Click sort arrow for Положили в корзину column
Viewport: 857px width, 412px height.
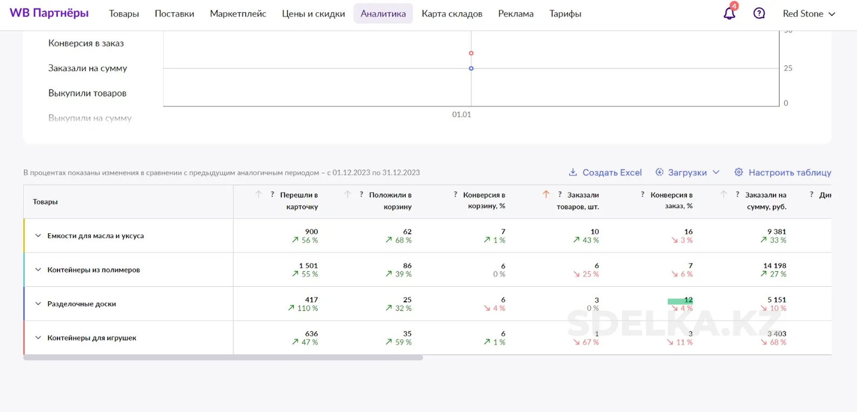(x=347, y=194)
